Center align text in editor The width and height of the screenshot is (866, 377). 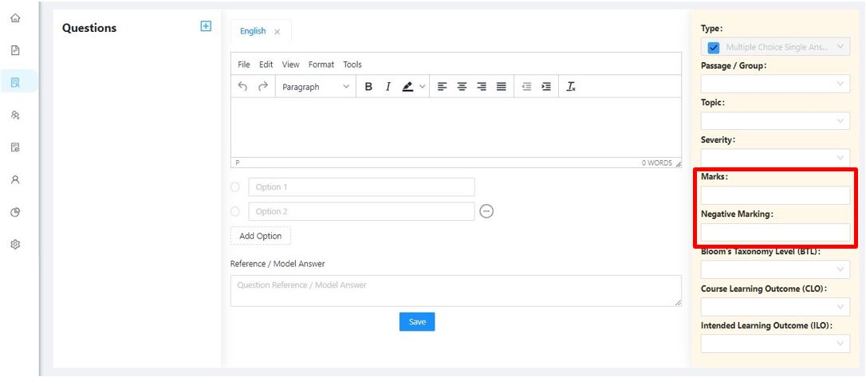point(462,87)
